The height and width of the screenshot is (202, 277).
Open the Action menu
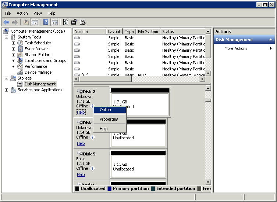(x=22, y=13)
